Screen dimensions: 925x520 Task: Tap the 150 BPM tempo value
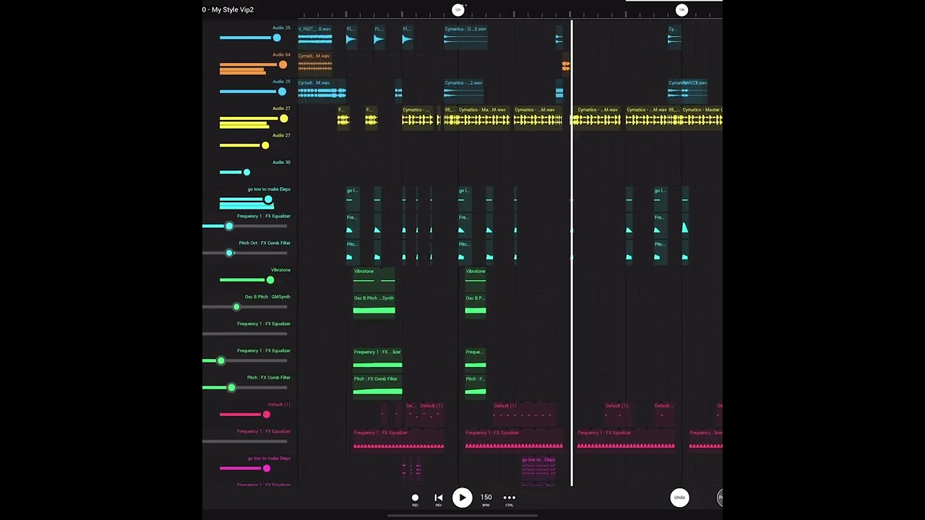[x=486, y=498]
